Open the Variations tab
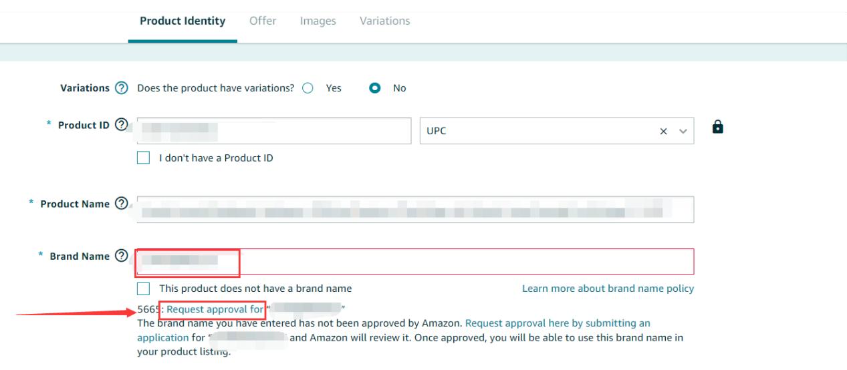Viewport: 847px width, 370px height. click(385, 21)
